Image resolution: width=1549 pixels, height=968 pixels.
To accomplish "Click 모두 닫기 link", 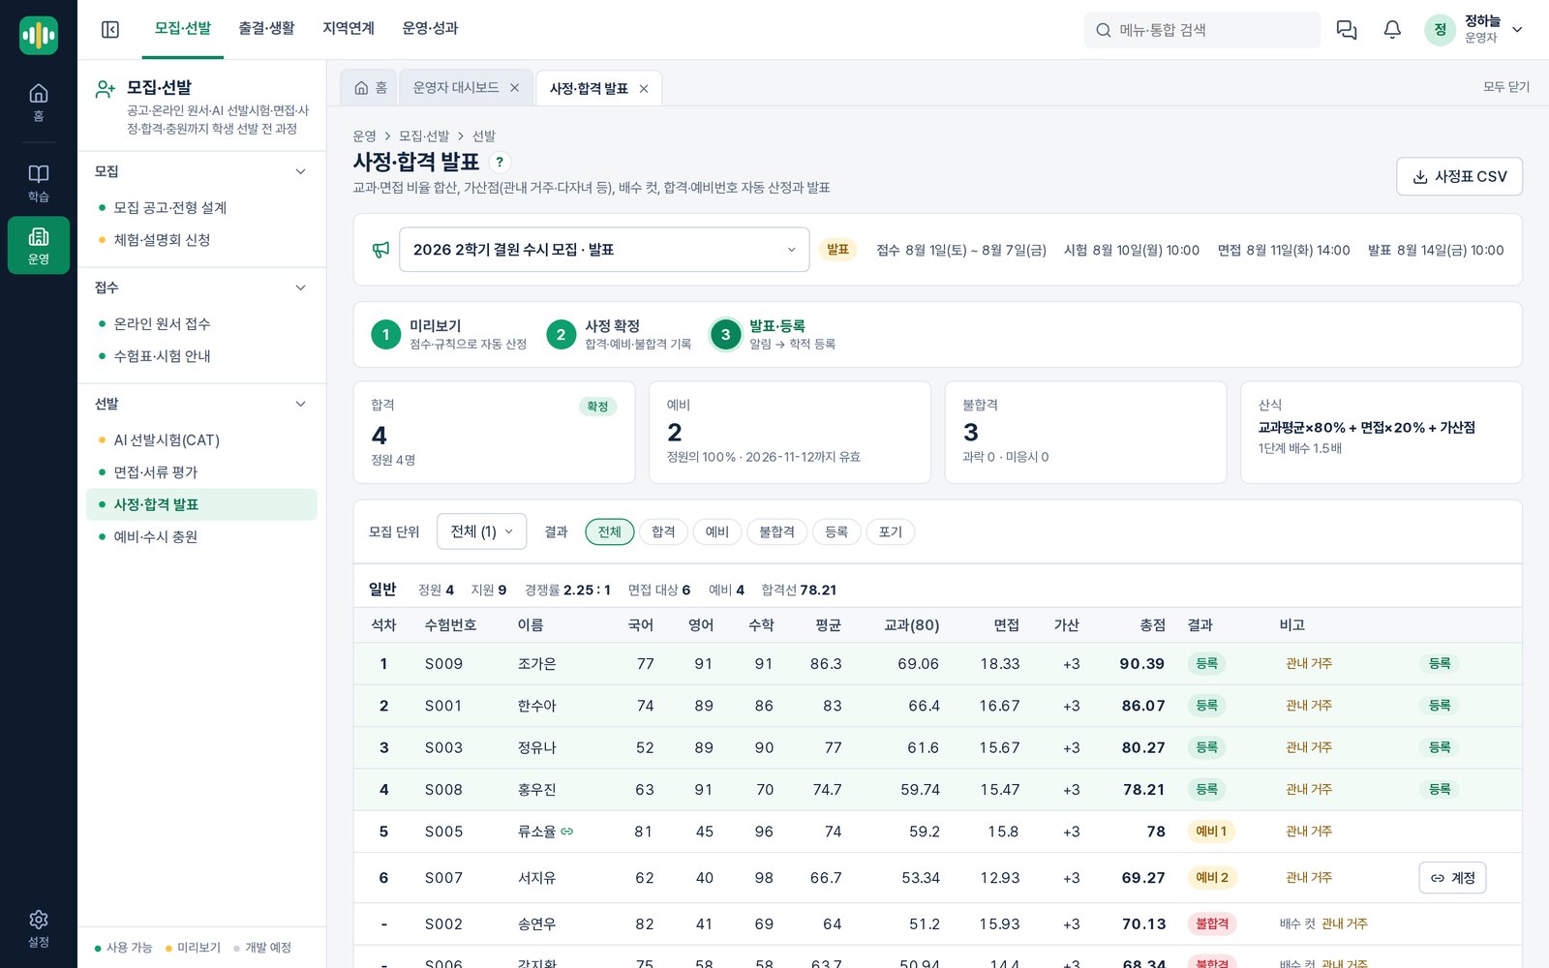I will [1506, 87].
